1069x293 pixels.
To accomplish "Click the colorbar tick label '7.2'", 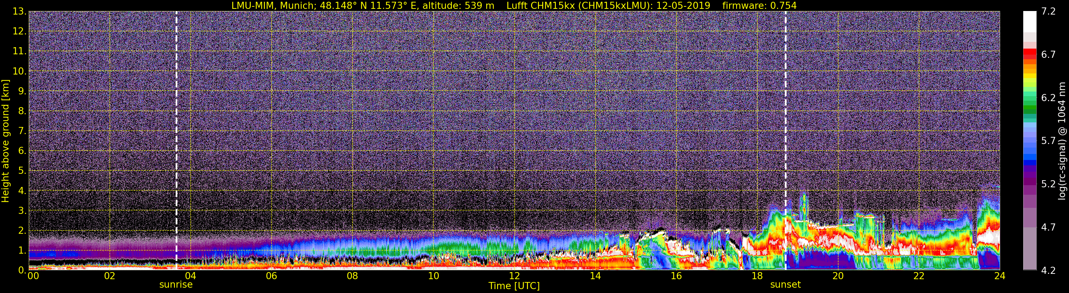I will tap(1048, 11).
